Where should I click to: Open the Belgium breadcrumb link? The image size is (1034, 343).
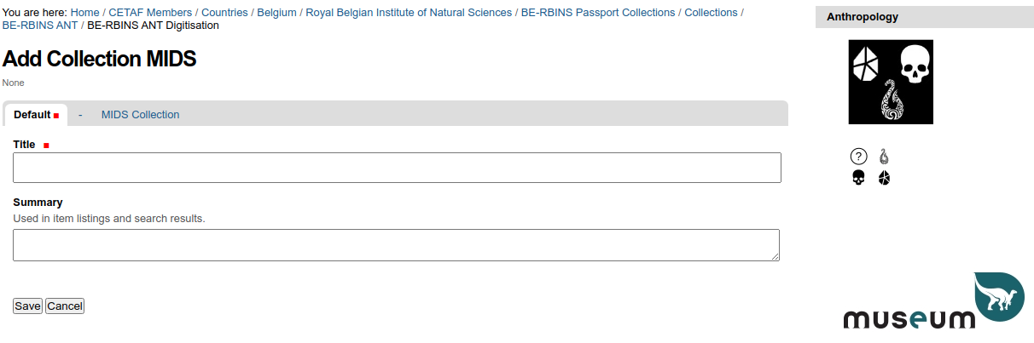[277, 13]
